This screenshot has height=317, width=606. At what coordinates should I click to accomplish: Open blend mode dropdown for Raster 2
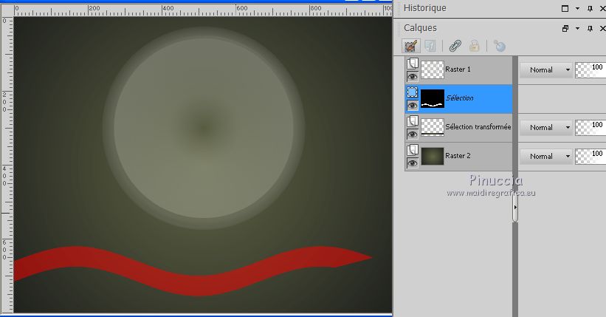click(x=545, y=157)
